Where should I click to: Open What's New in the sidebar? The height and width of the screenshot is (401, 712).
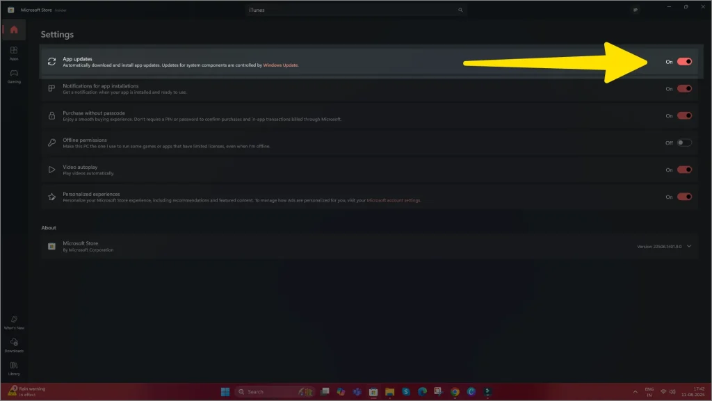(14, 322)
